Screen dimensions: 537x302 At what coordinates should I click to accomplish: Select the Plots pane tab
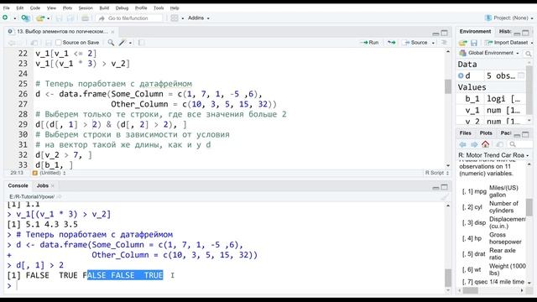pos(486,133)
